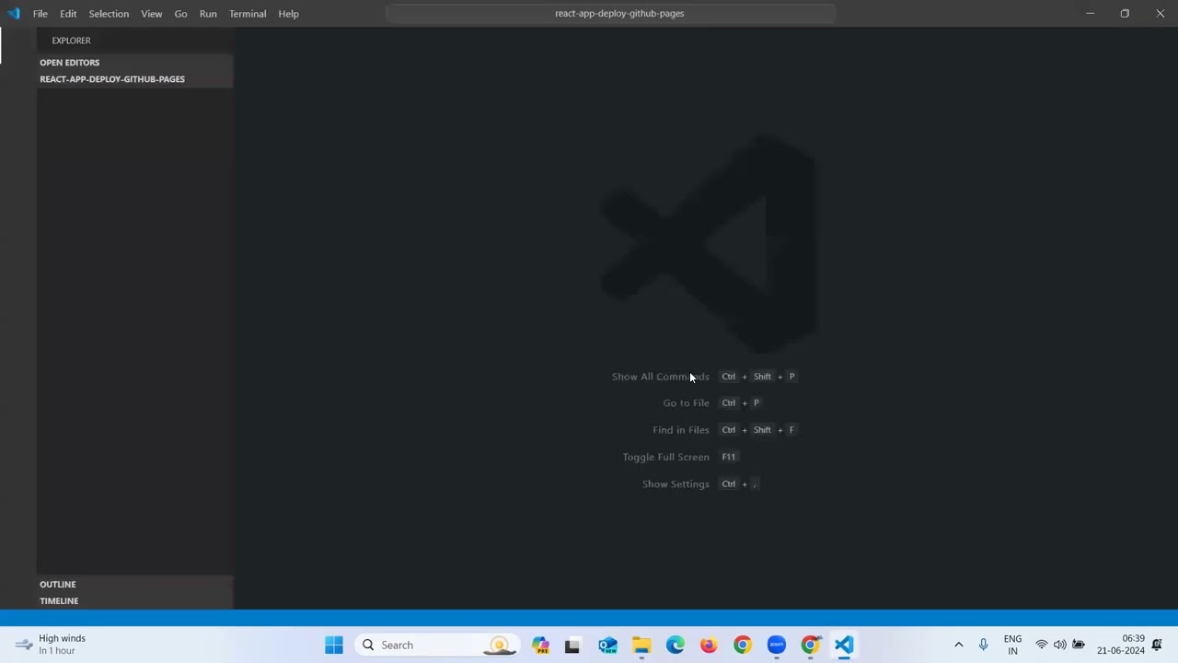Open Microsoft Edge from the taskbar

click(676, 645)
